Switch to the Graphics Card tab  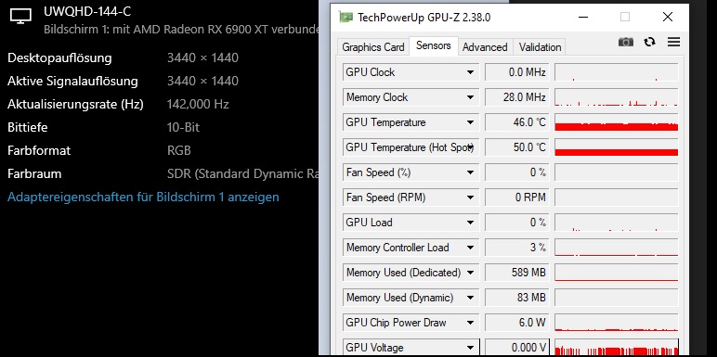373,47
